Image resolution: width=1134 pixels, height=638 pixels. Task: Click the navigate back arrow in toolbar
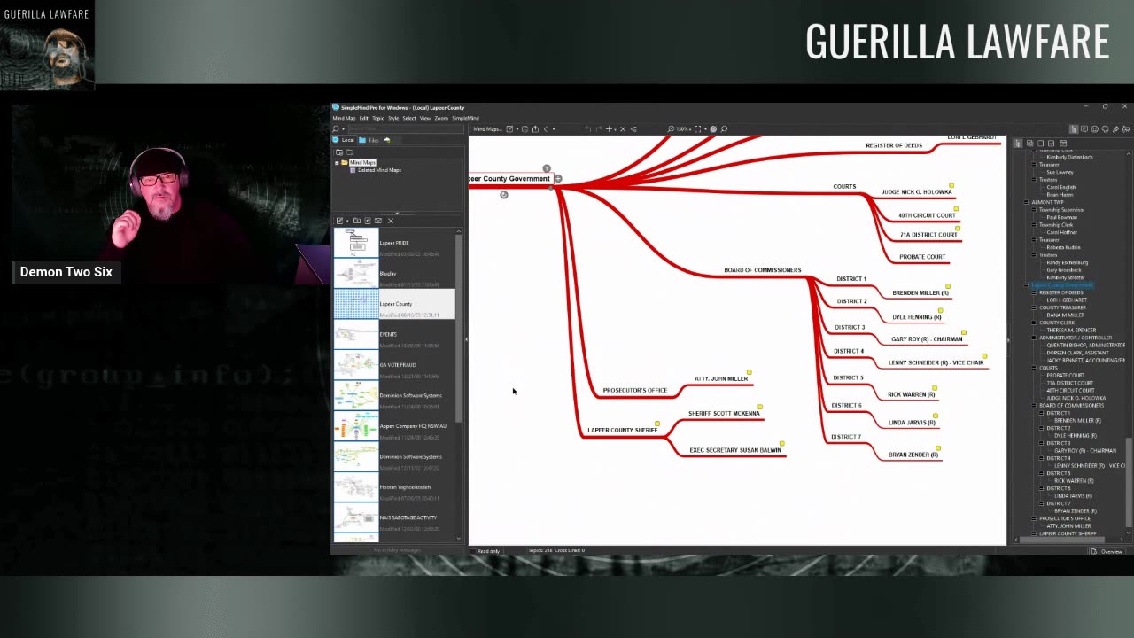point(546,129)
